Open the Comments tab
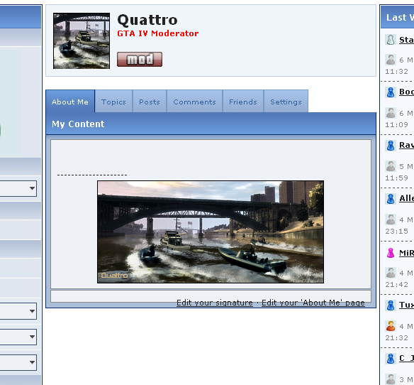Image resolution: width=414 pixels, height=385 pixels. (194, 102)
